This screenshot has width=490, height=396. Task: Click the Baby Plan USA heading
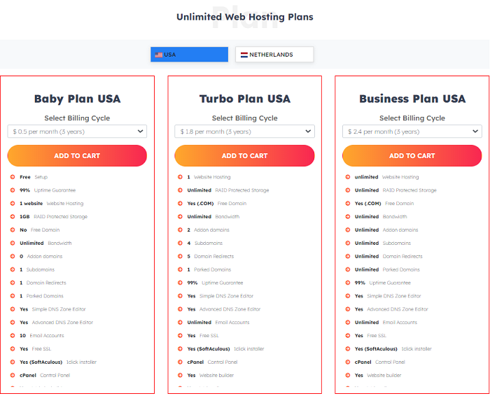click(77, 99)
